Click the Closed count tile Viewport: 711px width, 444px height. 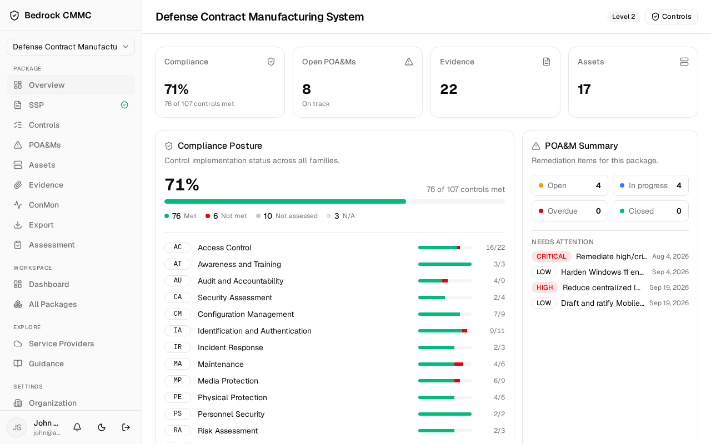coord(650,211)
